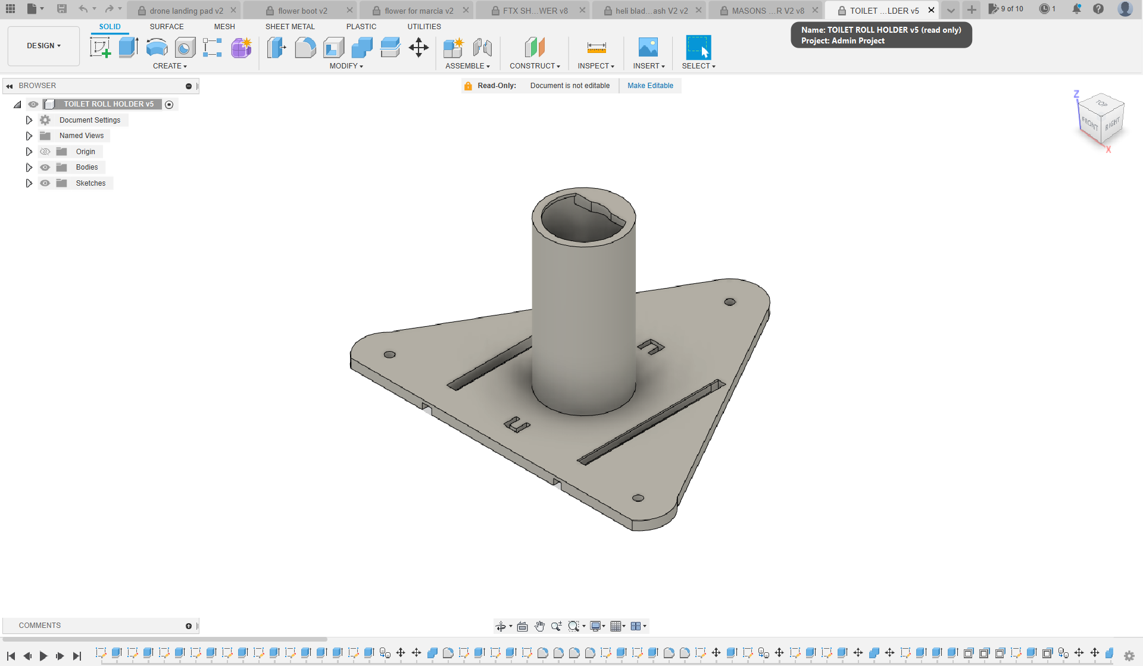Collapse the TOILET ROLL HOLDER v5 root node
Viewport: 1143px width, 666px height.
point(17,105)
